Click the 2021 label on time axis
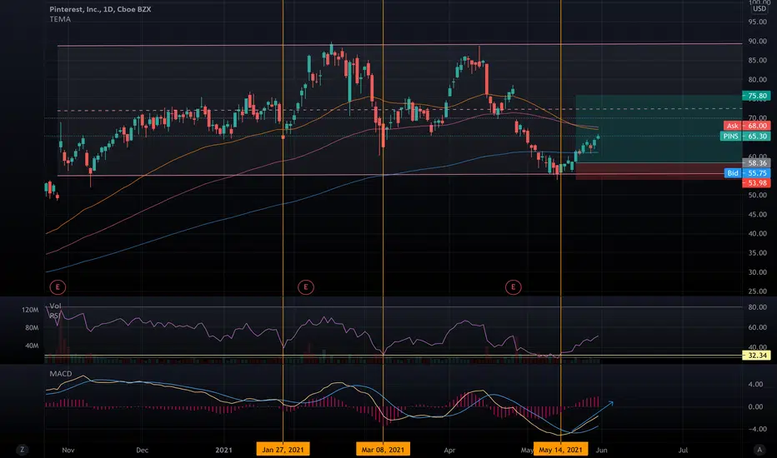The height and width of the screenshot is (458, 777). click(223, 450)
